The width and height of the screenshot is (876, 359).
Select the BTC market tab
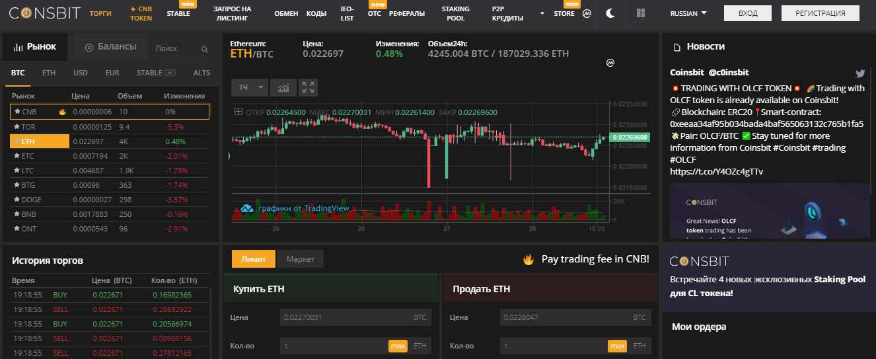[x=18, y=73]
